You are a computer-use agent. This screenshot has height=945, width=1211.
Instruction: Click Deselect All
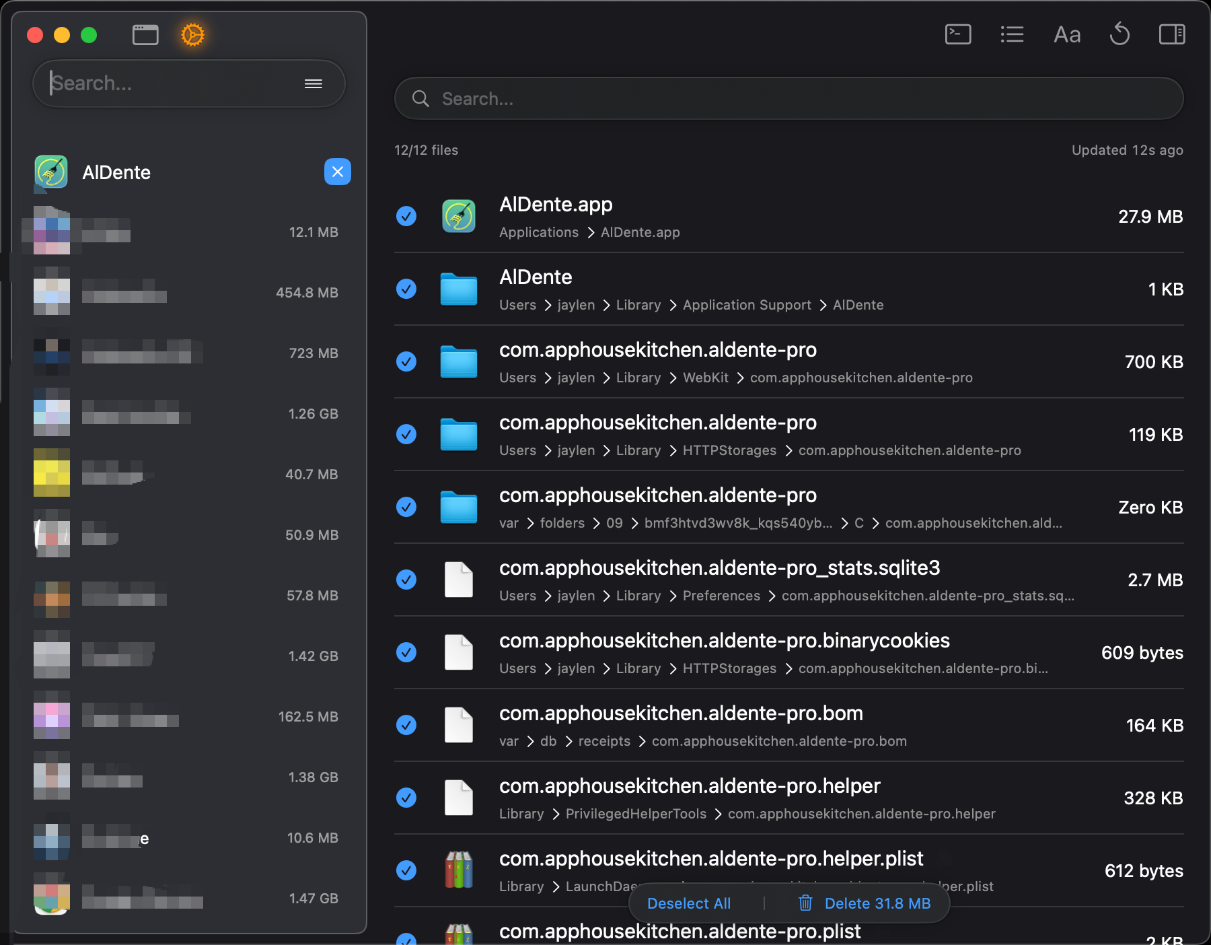pos(689,903)
